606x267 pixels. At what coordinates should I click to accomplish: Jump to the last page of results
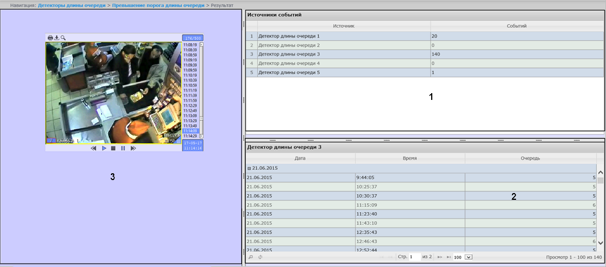coord(449,257)
